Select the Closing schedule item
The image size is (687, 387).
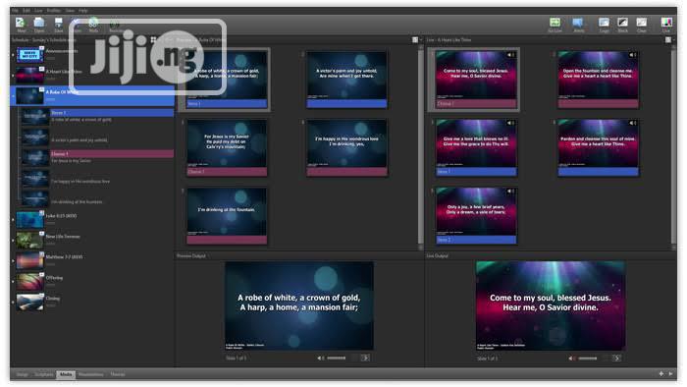coord(93,302)
